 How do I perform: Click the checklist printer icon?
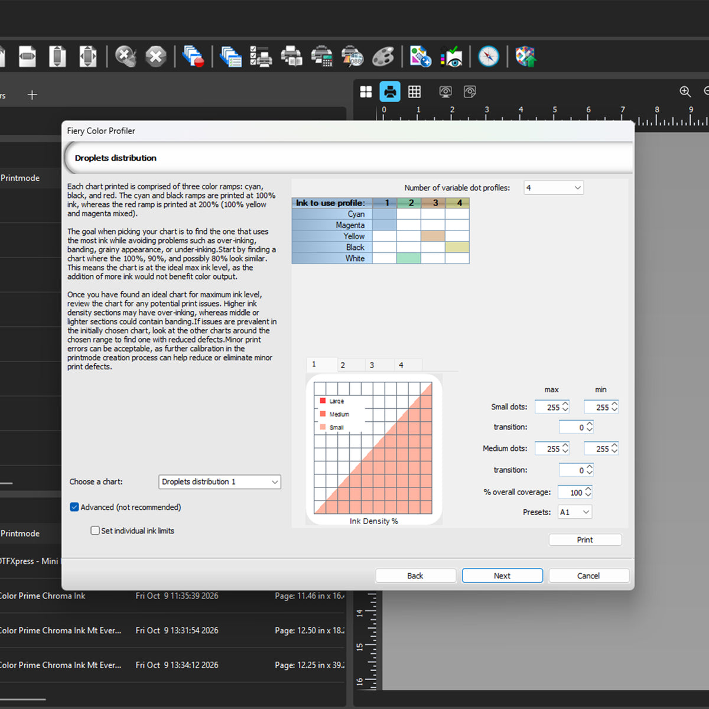pos(261,57)
